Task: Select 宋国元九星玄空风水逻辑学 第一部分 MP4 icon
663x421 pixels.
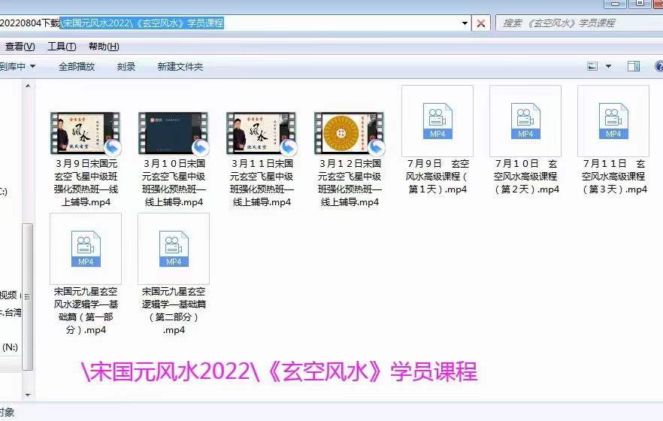Action: [x=85, y=248]
